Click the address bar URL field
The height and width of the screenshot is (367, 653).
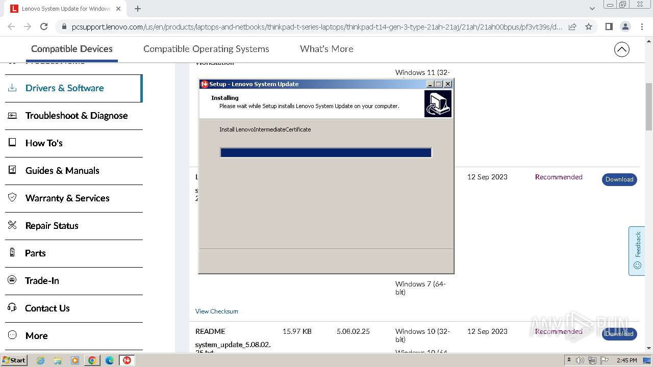click(316, 27)
